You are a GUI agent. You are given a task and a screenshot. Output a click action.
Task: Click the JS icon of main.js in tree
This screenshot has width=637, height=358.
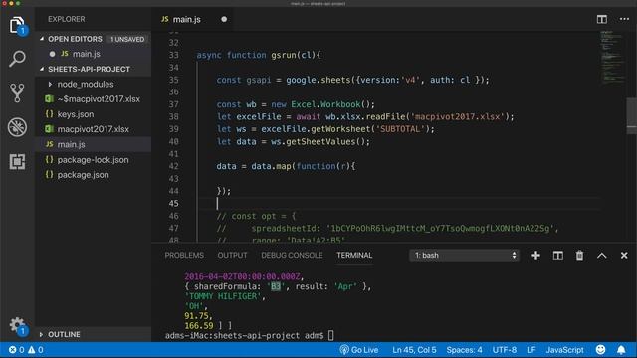(49, 144)
